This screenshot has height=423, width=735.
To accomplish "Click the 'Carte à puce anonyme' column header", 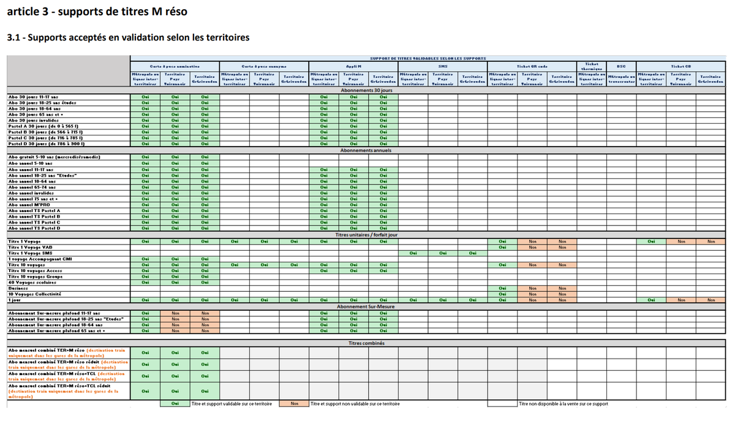I will coord(264,66).
